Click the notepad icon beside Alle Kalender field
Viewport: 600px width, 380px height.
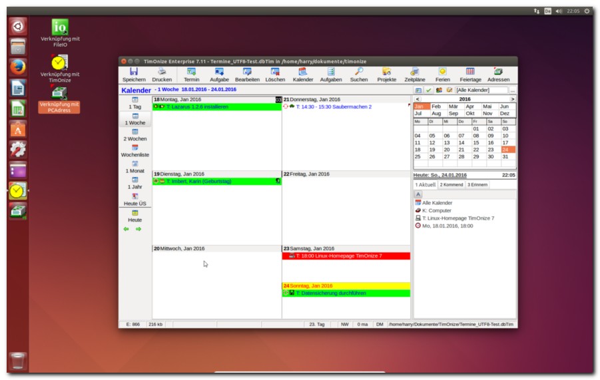(450, 91)
